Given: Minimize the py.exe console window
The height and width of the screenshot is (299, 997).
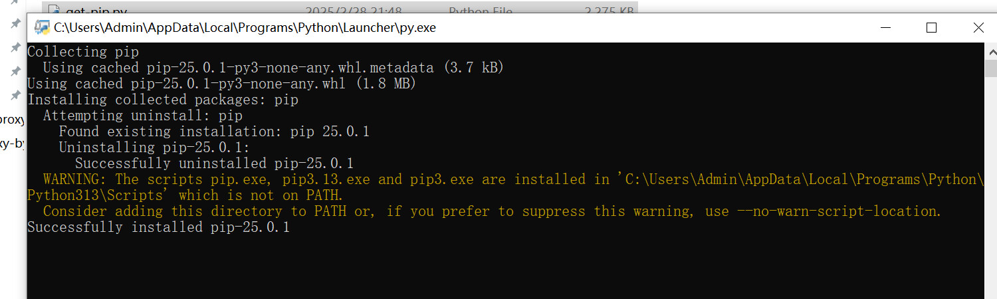Looking at the screenshot, I should 885,27.
